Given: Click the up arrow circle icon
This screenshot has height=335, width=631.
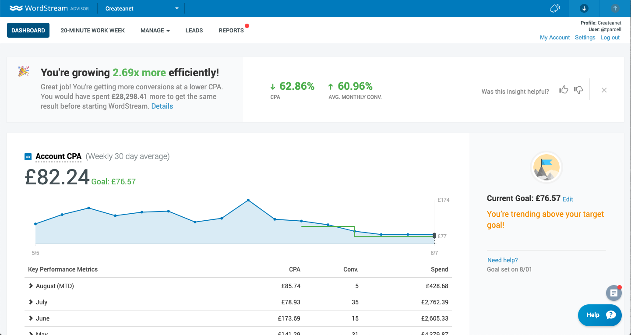Looking at the screenshot, I should coord(615,8).
